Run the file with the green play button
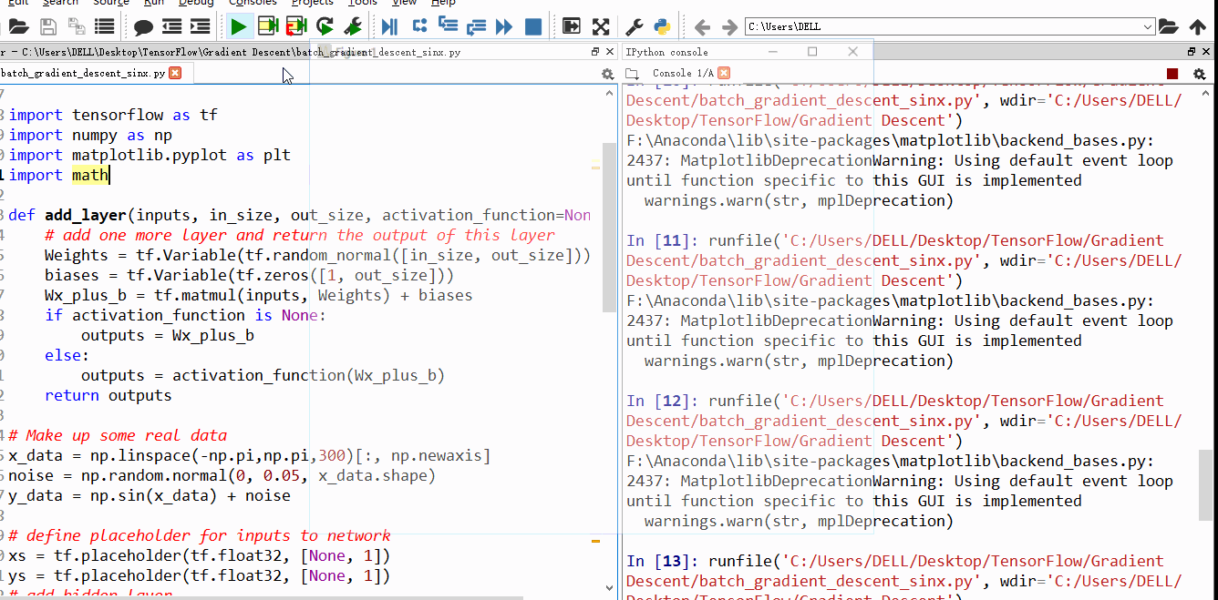Viewport: 1218px width, 600px height. [x=239, y=26]
